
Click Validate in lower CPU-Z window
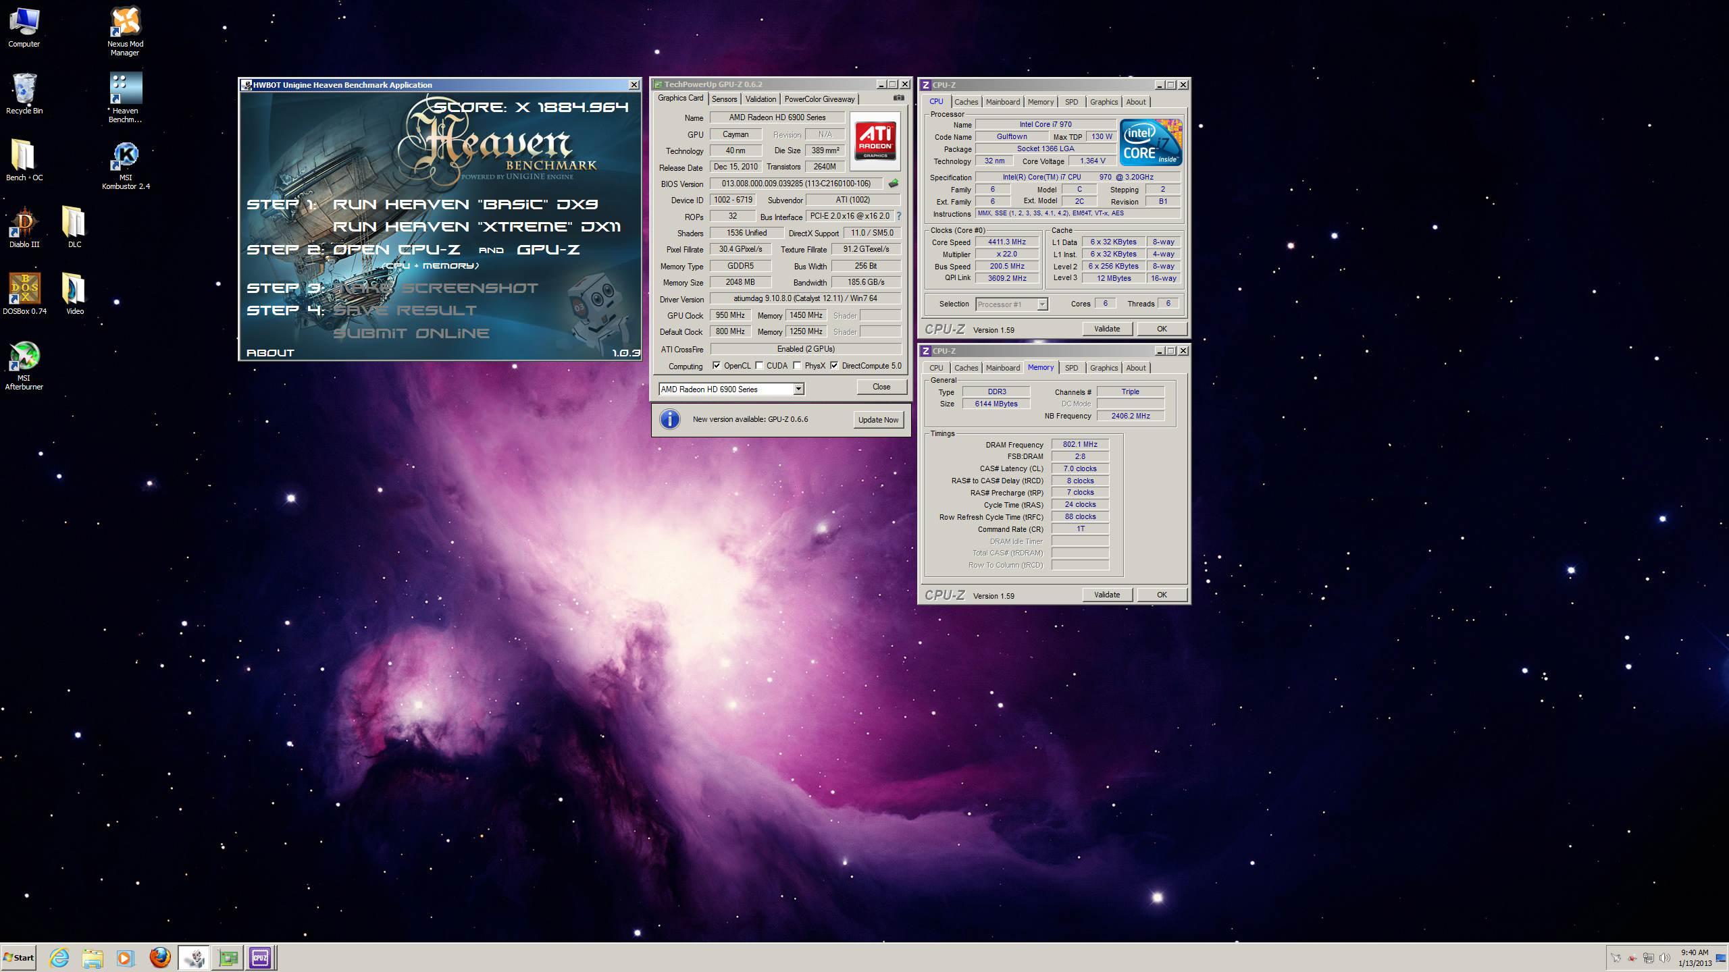[x=1106, y=595]
